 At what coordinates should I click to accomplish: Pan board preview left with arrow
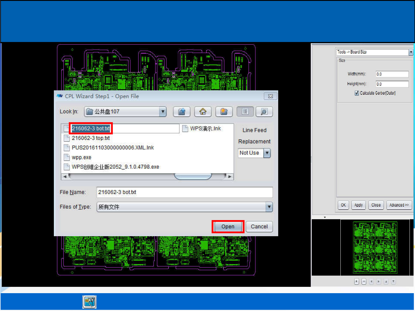[x=372, y=281]
